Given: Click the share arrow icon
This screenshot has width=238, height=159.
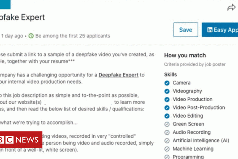Looking at the screenshot, I should tap(231, 8).
